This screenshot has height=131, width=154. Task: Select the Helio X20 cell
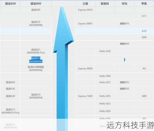click(105, 111)
